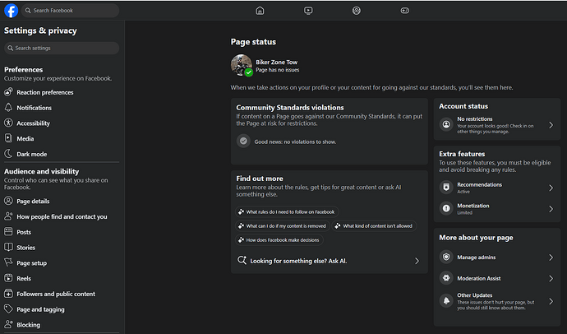
Task: Focus the Search settings field
Action: pyautogui.click(x=62, y=49)
